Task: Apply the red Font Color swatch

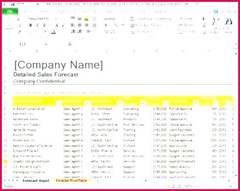Action: (x=54, y=32)
